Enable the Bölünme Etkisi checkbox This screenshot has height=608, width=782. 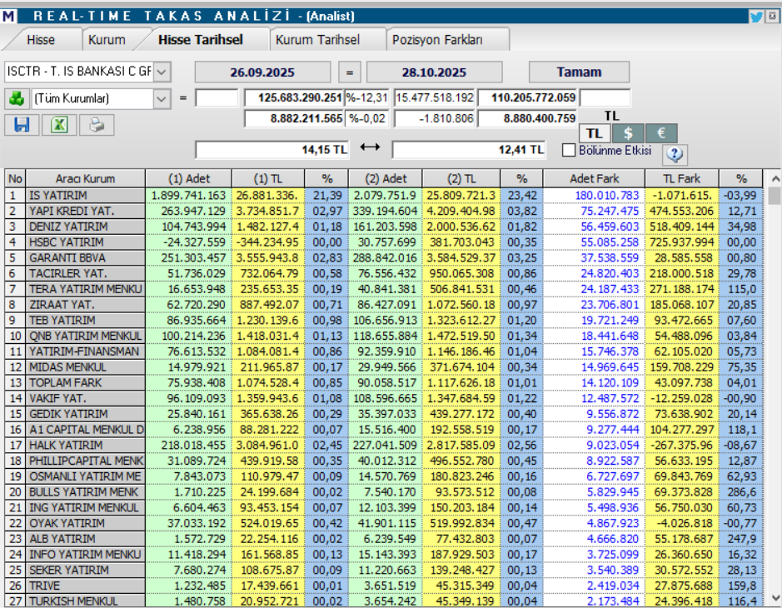click(569, 151)
